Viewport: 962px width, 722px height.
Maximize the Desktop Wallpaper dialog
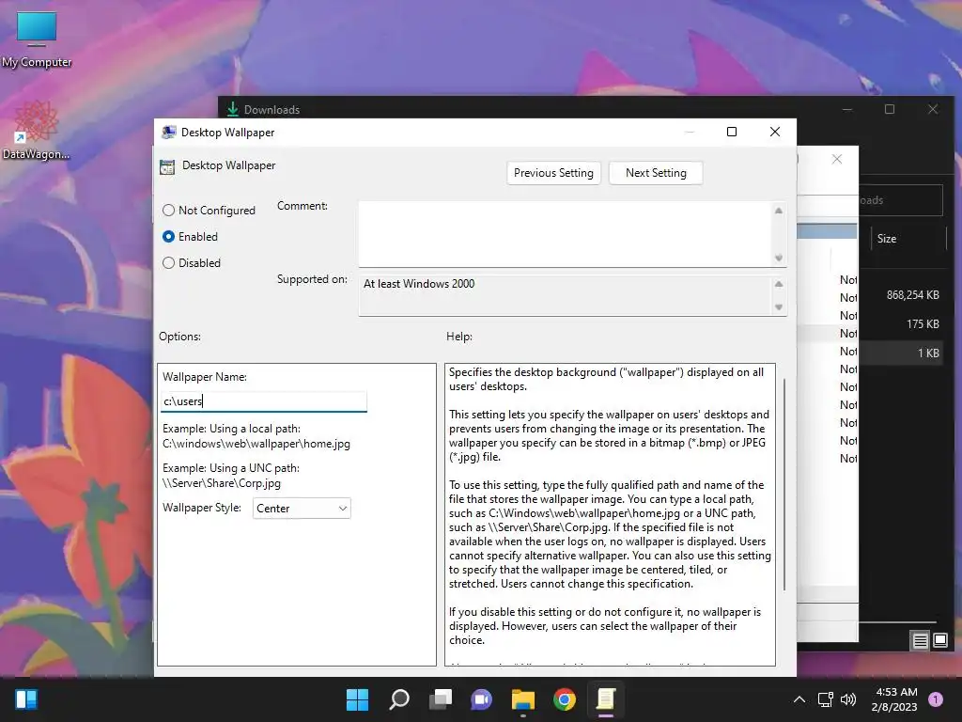[x=731, y=132]
